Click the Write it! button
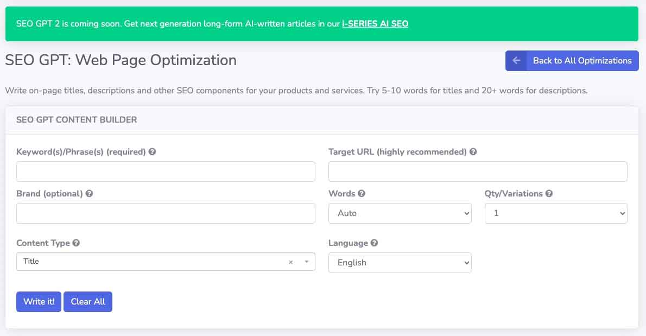 (x=39, y=302)
